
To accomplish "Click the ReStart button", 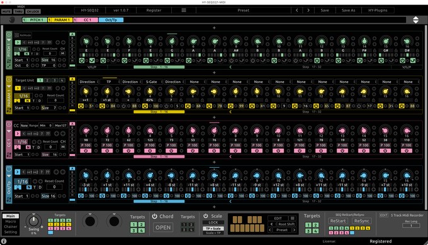I will tap(338, 220).
